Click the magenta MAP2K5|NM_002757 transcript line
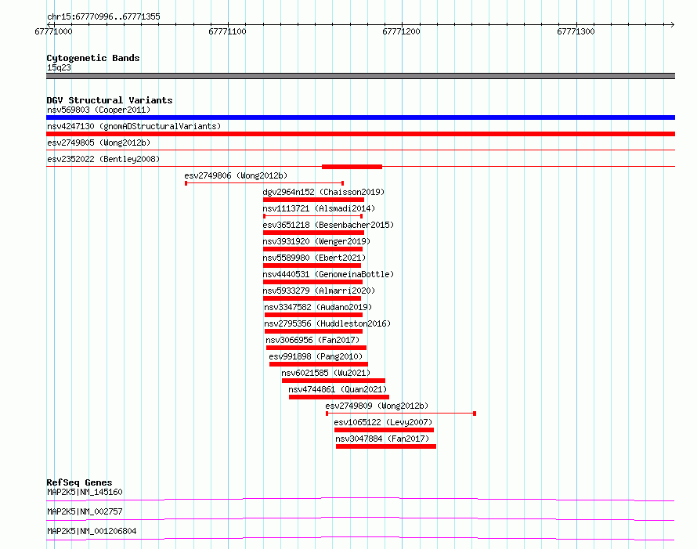Viewport: 697px width, 549px height. click(x=360, y=518)
